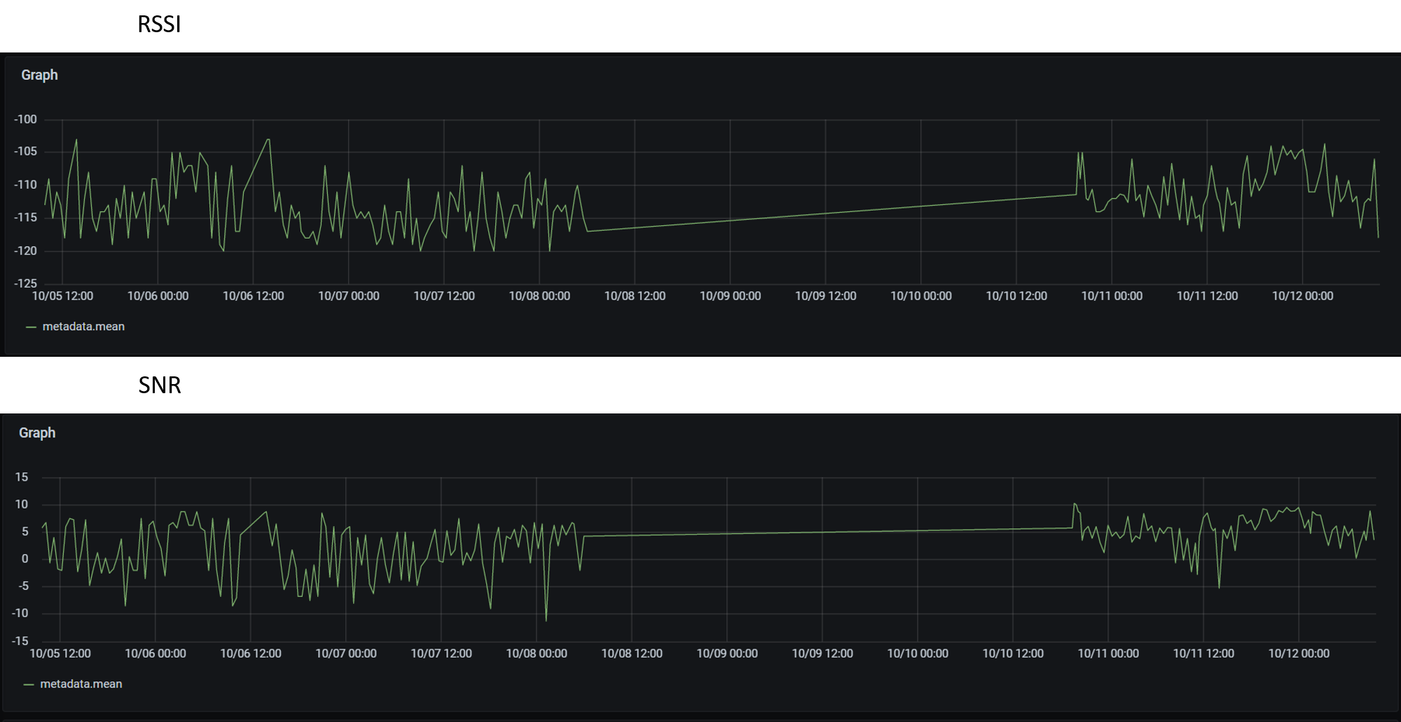The width and height of the screenshot is (1401, 722).
Task: Click SNR x-axis label 10/11 12:00
Action: (1203, 653)
